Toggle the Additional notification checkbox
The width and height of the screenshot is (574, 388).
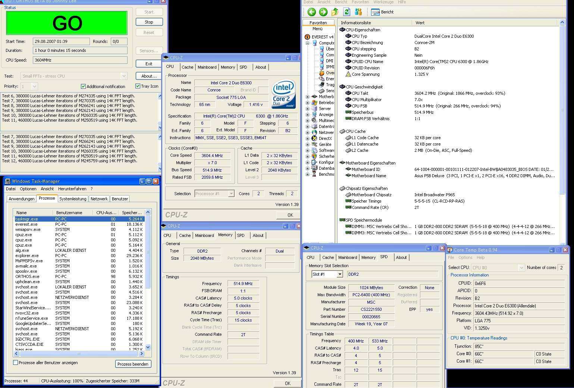(83, 86)
